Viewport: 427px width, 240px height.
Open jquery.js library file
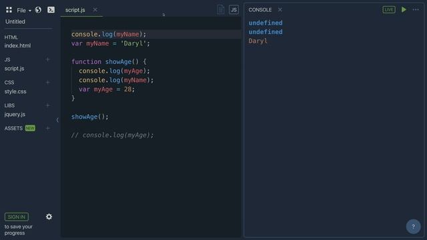tap(15, 114)
